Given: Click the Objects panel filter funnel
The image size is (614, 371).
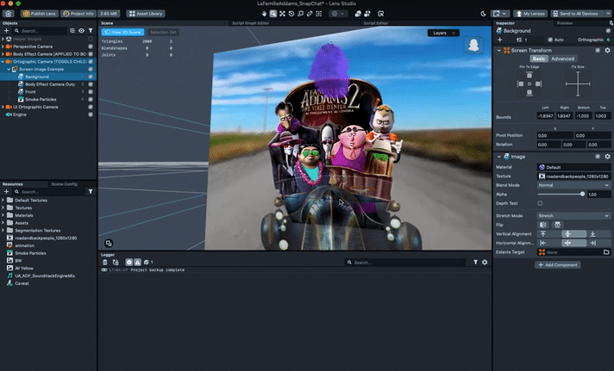Looking at the screenshot, I should tap(91, 30).
